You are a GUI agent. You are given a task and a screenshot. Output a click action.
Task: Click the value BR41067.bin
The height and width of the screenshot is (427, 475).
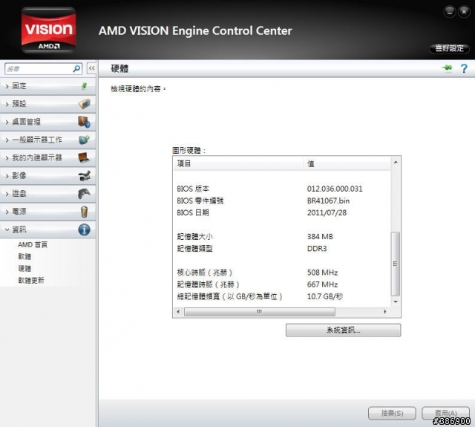point(328,201)
